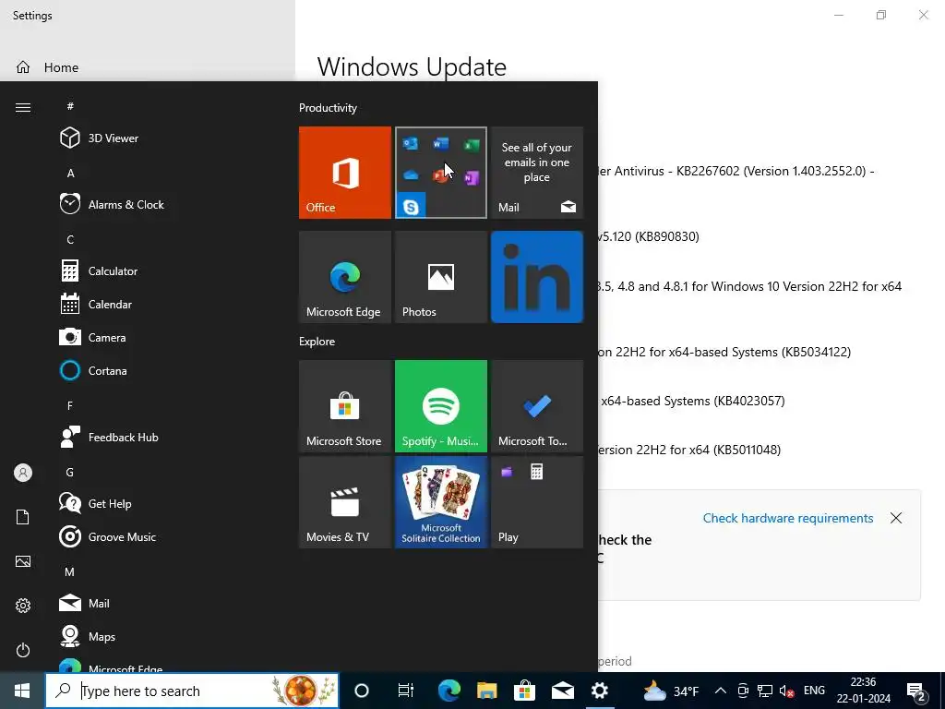Image resolution: width=945 pixels, height=709 pixels.
Task: Open the weather widget showing 34°F
Action: (671, 691)
